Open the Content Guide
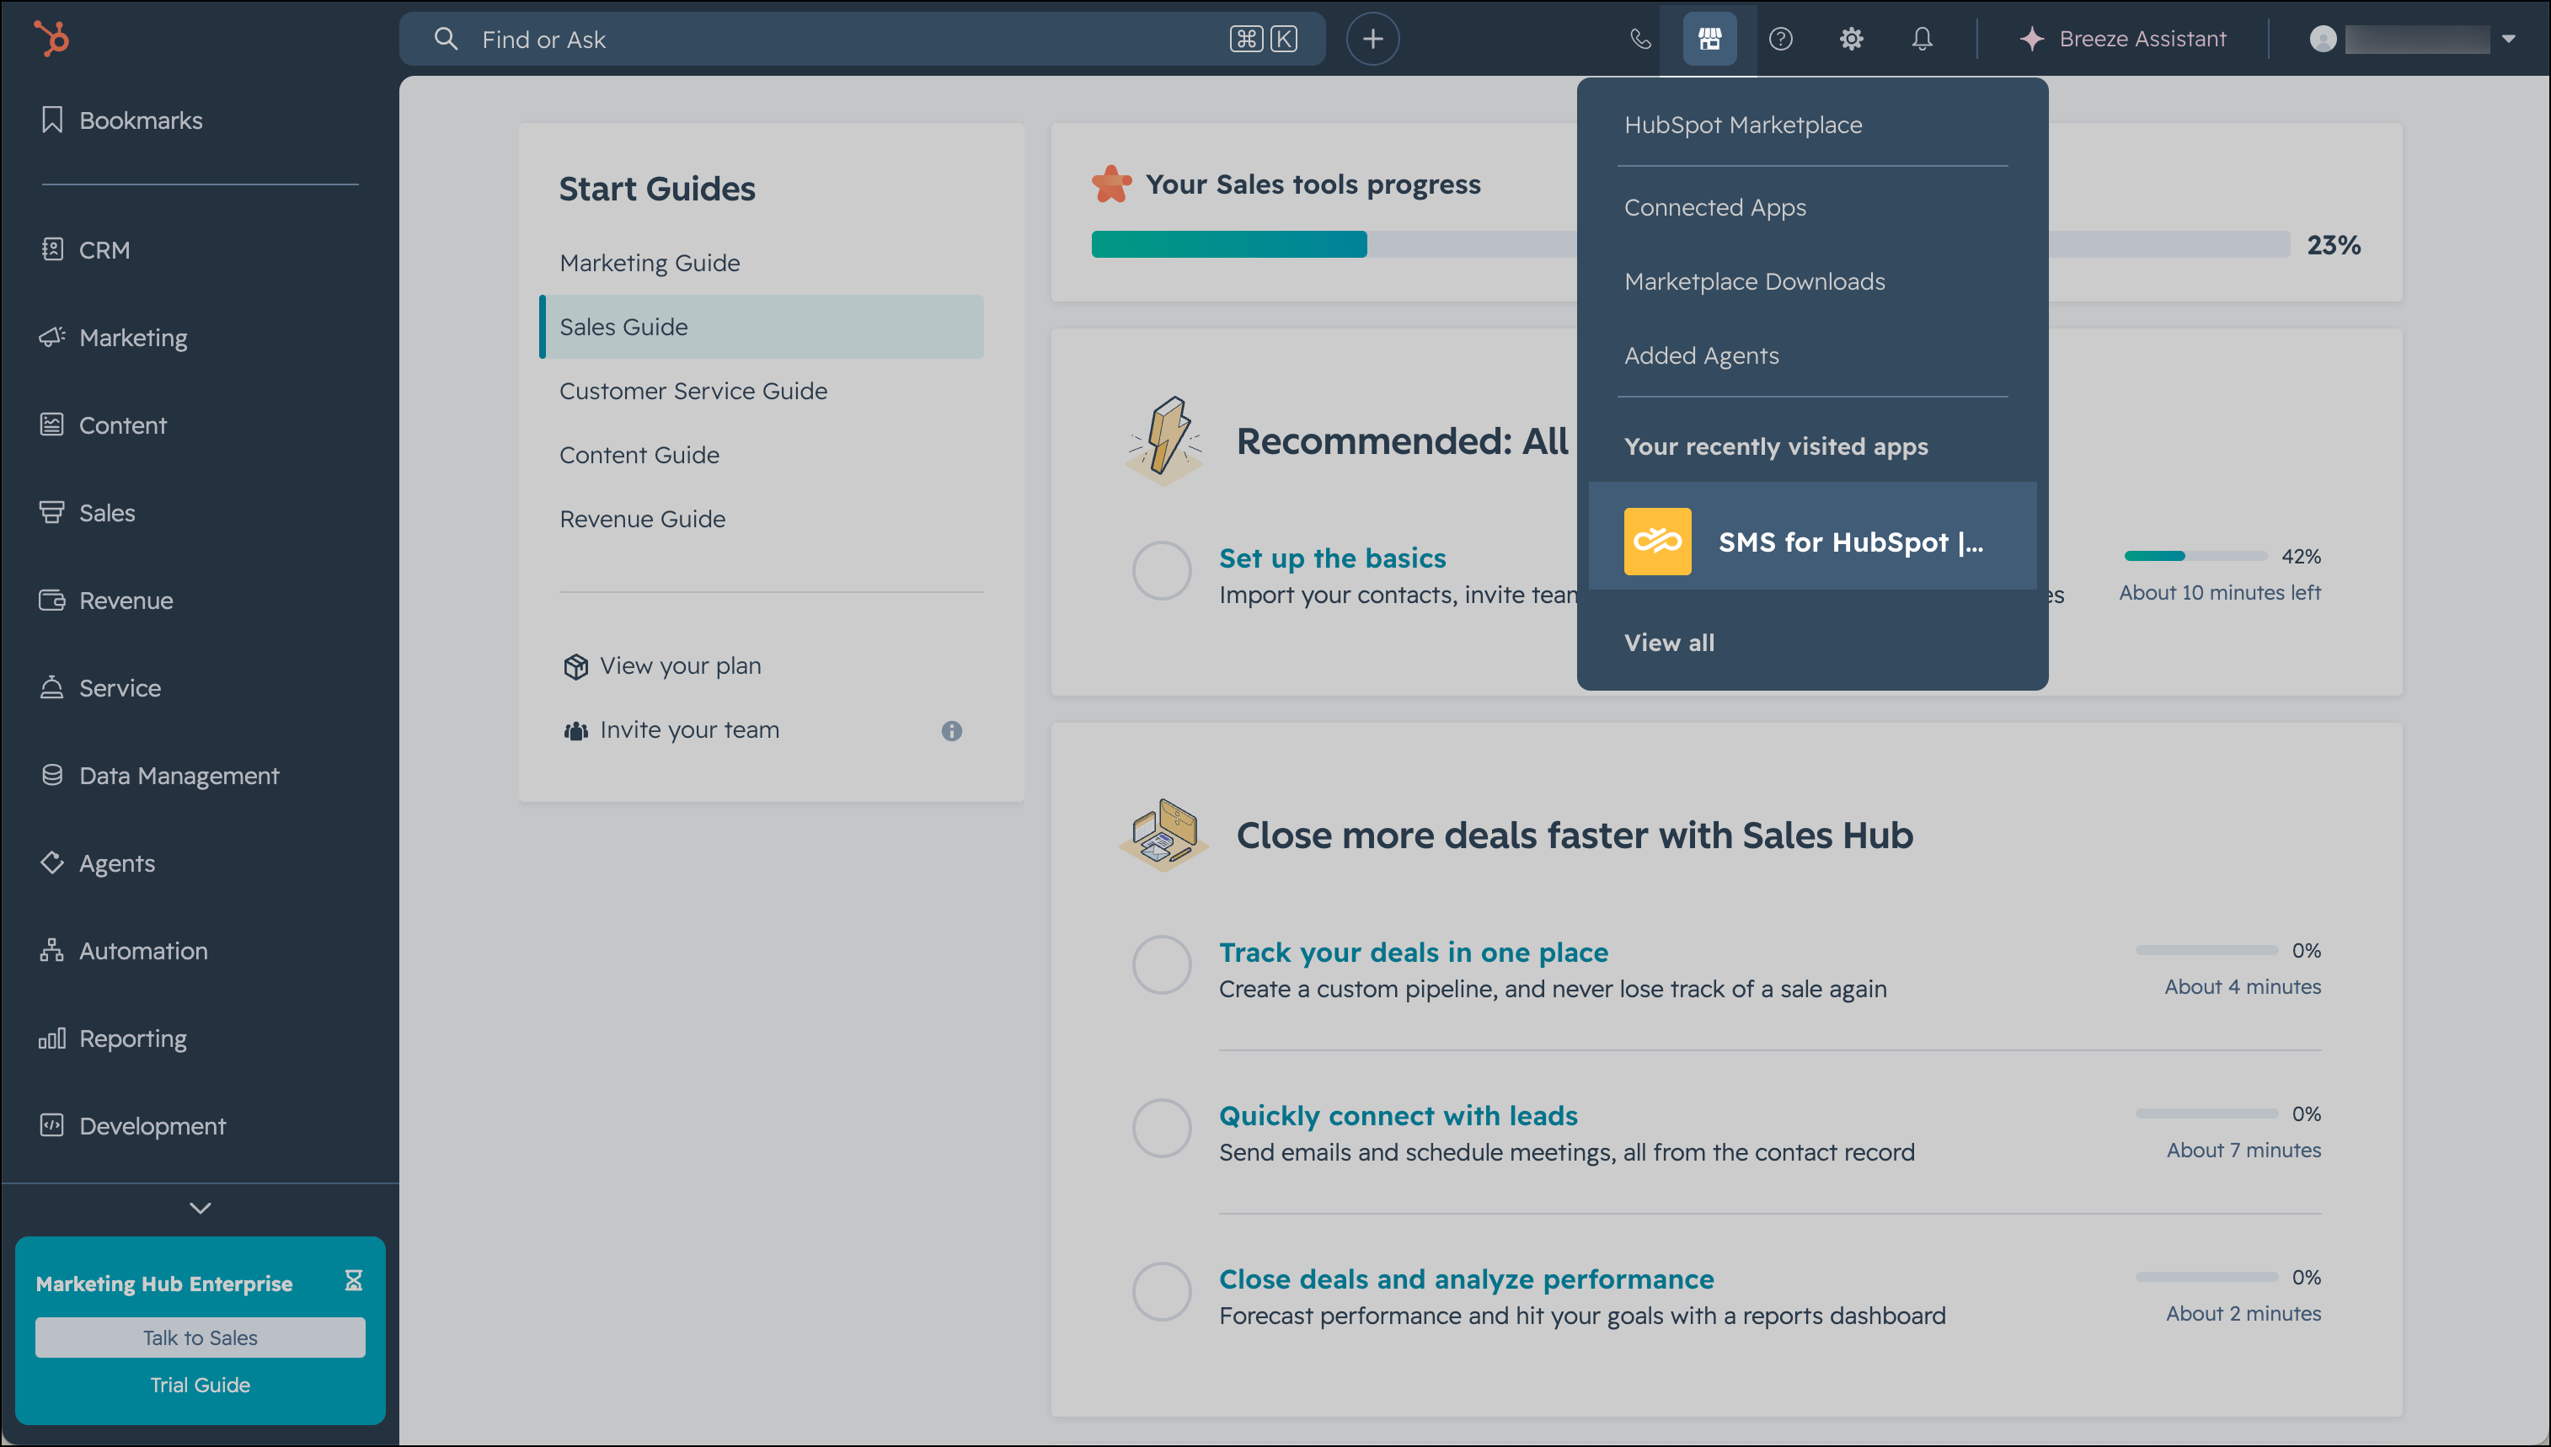The width and height of the screenshot is (2551, 1447). 639,454
